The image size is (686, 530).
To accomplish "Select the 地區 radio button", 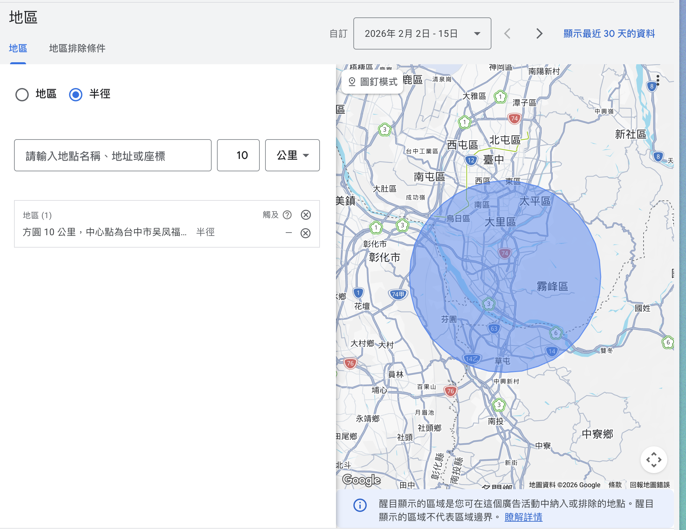I will click(x=22, y=94).
